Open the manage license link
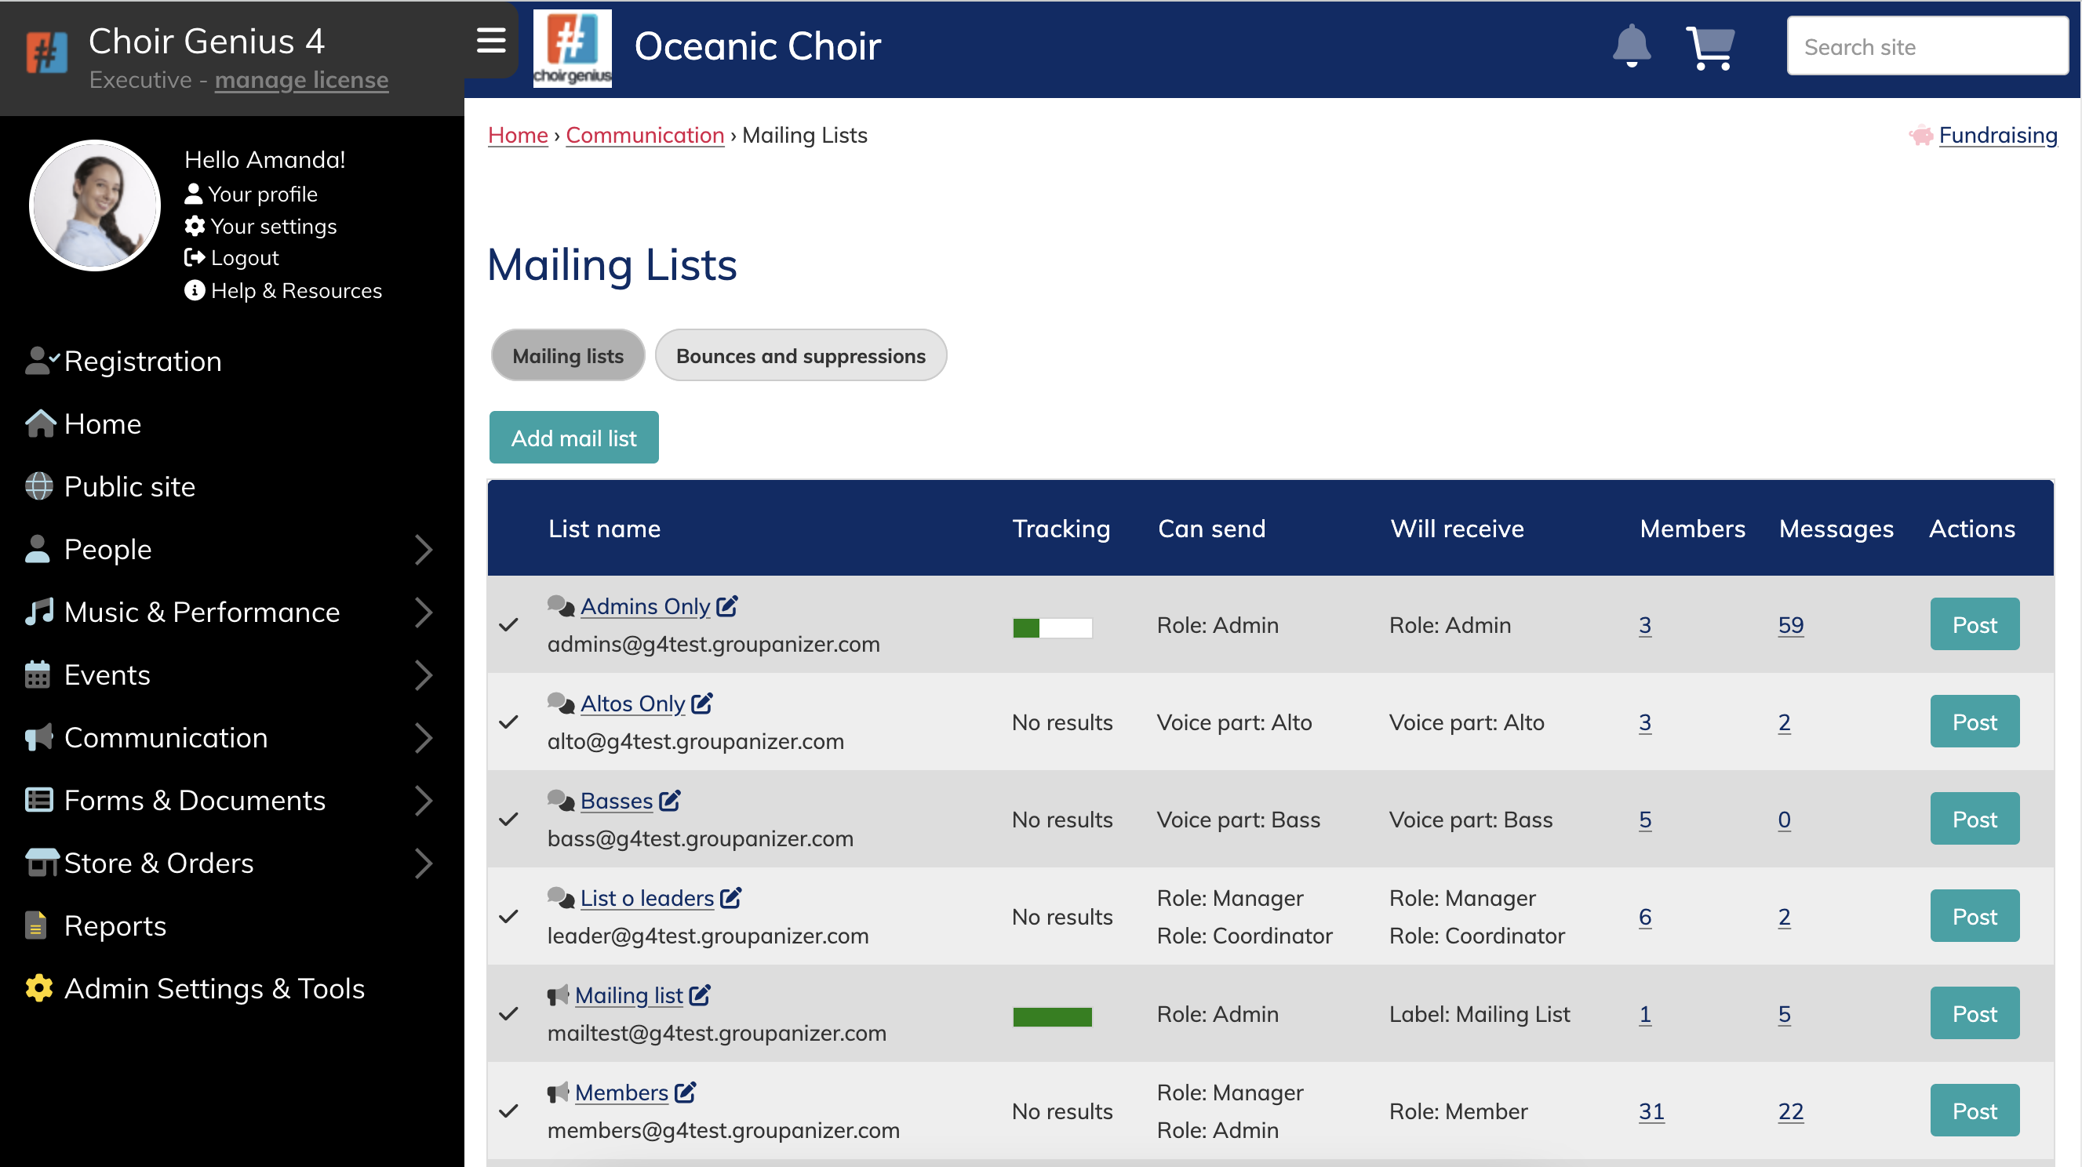 point(301,80)
